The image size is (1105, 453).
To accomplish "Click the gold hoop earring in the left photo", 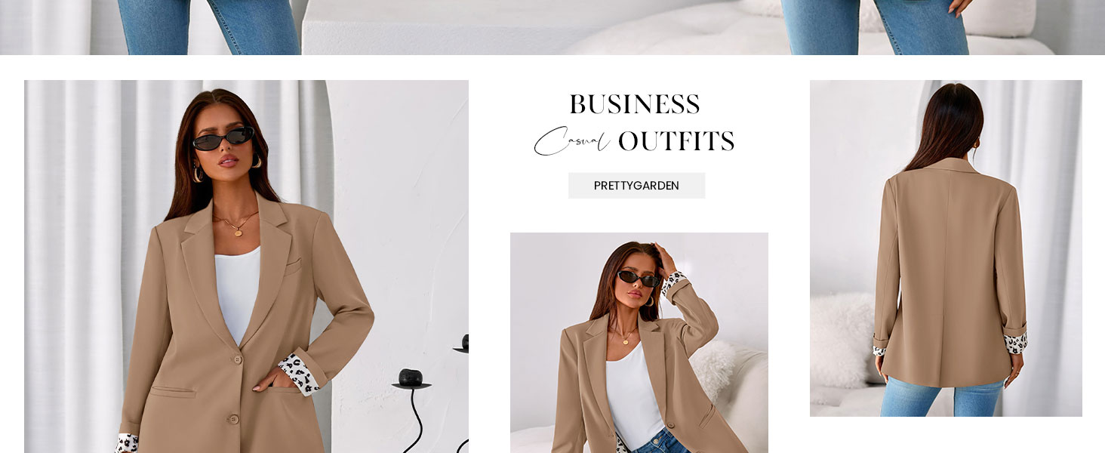I will [199, 174].
